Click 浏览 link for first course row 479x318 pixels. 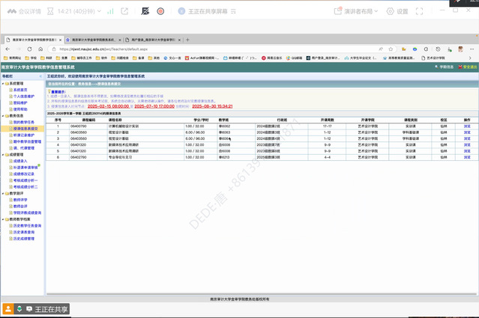466,126
